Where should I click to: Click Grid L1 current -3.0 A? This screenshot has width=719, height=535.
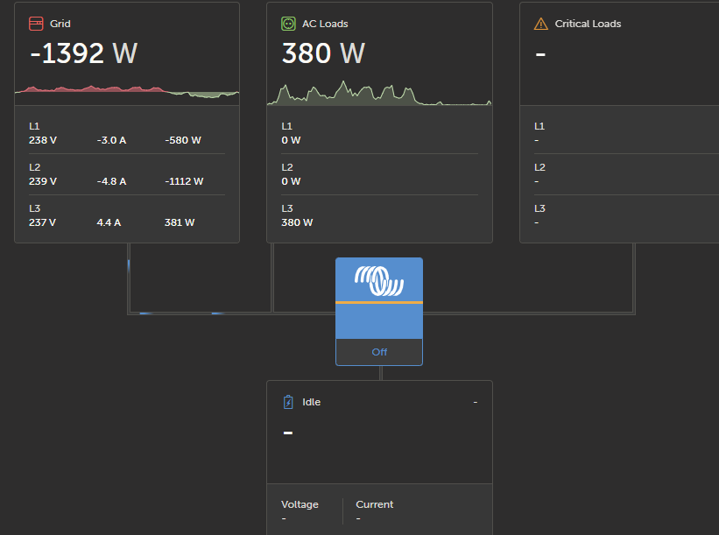click(x=111, y=140)
